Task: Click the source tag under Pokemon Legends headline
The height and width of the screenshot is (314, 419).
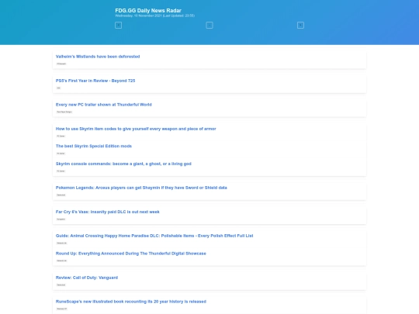Action: click(61, 195)
